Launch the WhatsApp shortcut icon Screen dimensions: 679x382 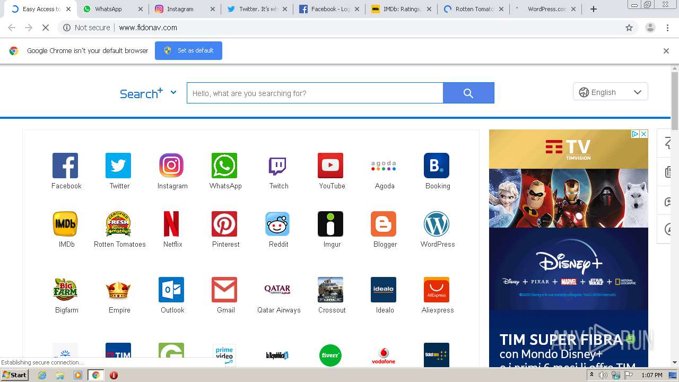(x=224, y=166)
